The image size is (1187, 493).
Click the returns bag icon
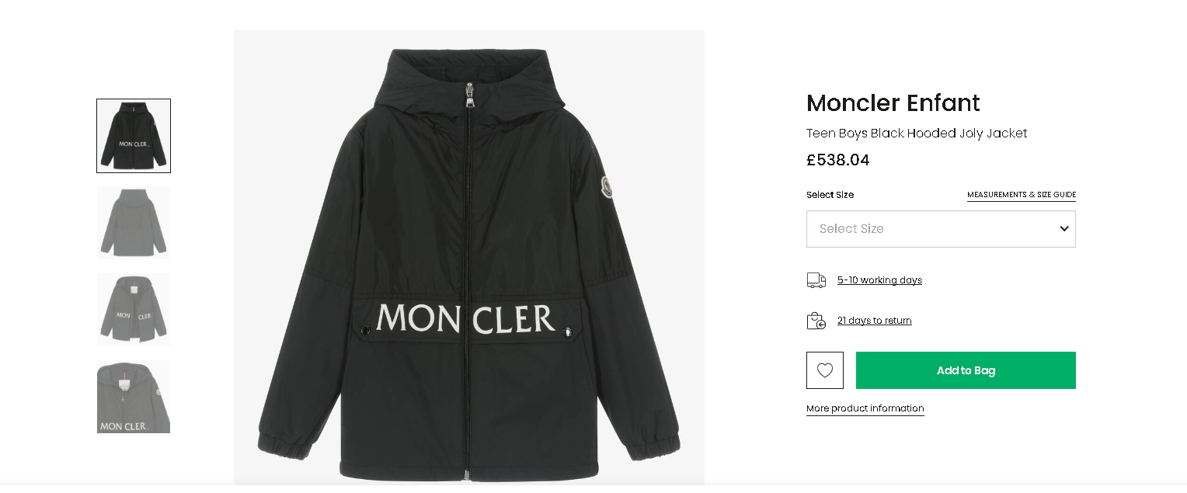[x=816, y=321]
